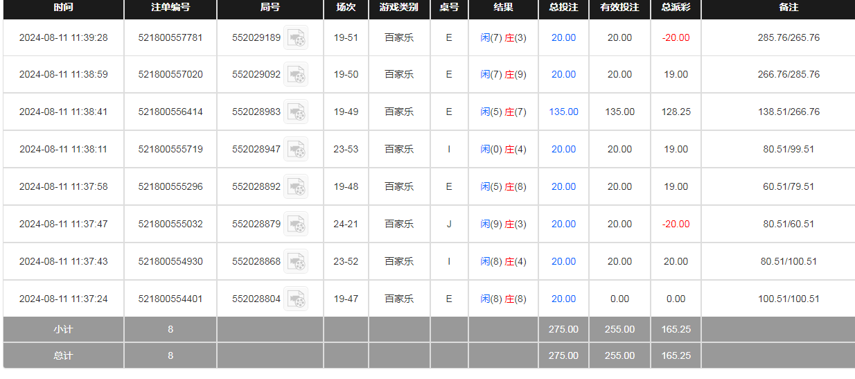The height and width of the screenshot is (379, 855).
Task: Click the 注单编号 column header
Action: [x=170, y=8]
